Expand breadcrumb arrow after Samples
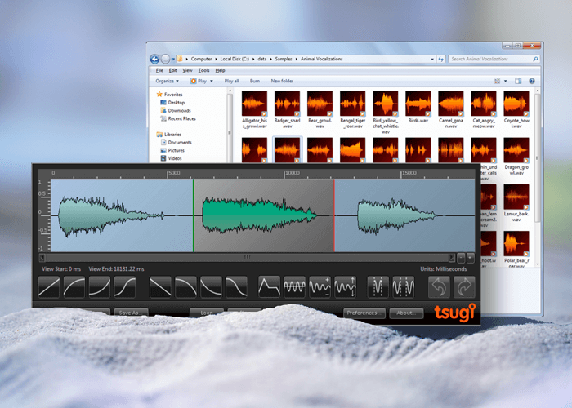The image size is (572, 408). click(x=296, y=59)
